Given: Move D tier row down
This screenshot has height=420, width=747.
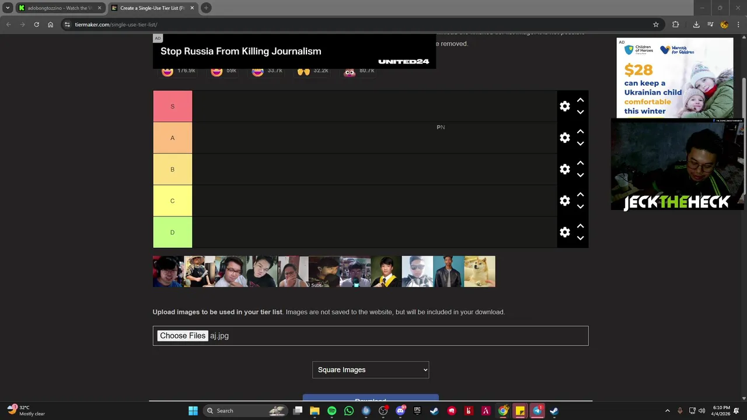Looking at the screenshot, I should click(580, 238).
